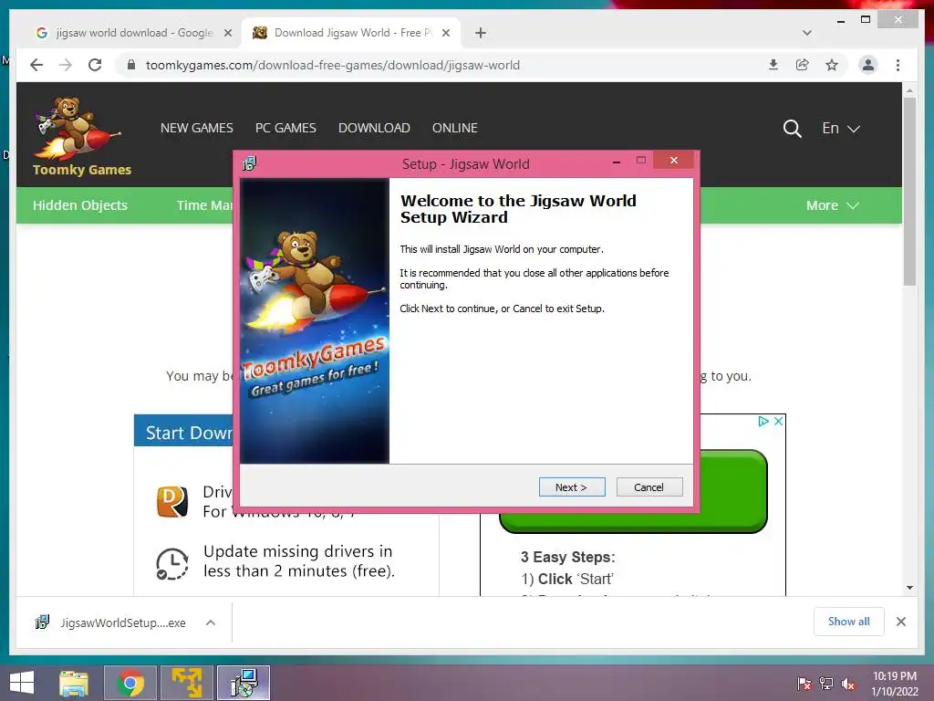Click Next in the Jigsaw World setup wizard
The height and width of the screenshot is (701, 934).
point(572,487)
